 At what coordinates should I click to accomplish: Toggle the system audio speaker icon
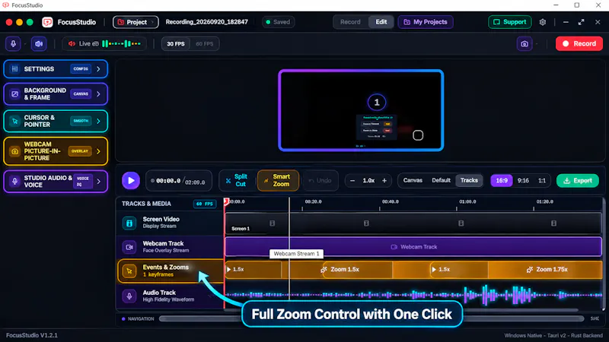39,44
